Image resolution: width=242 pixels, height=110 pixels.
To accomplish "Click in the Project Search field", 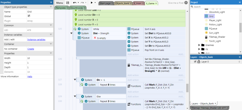I will click(216, 7).
